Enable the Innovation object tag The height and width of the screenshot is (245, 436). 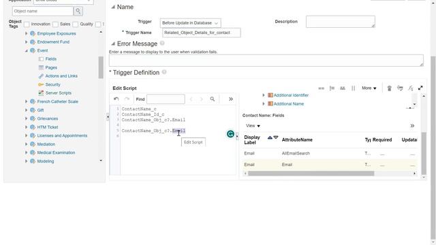point(27,24)
